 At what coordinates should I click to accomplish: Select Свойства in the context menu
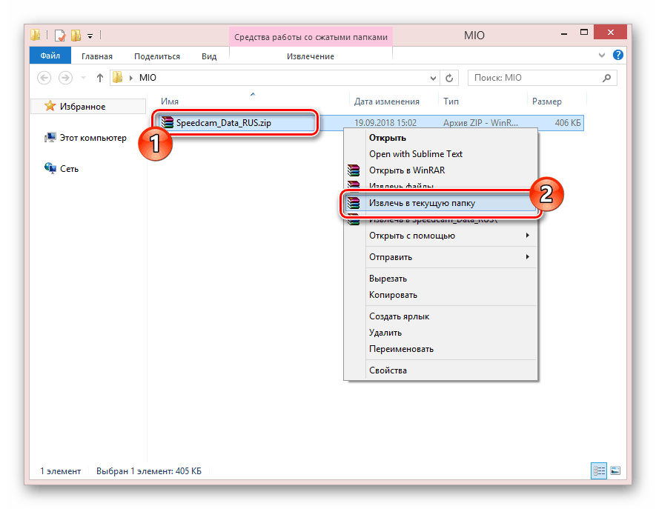click(388, 370)
